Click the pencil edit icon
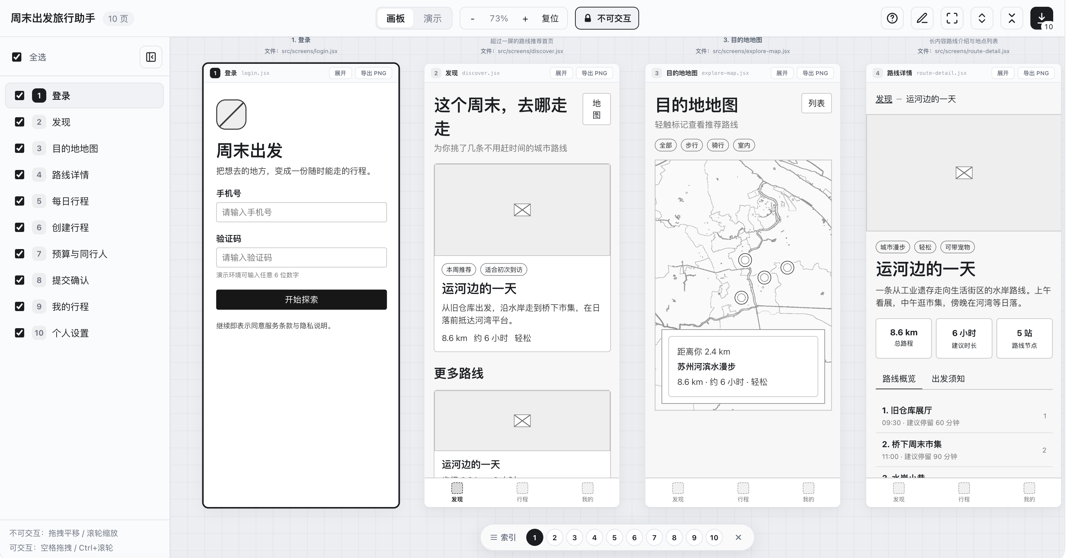 (922, 18)
